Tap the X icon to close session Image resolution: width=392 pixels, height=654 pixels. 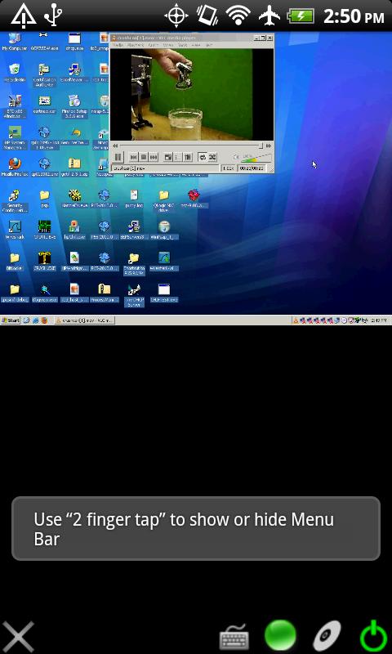(17, 636)
